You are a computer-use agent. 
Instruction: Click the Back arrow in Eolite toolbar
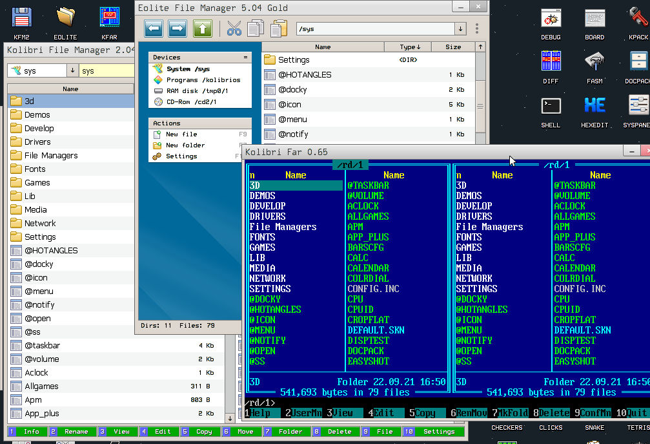[x=154, y=28]
